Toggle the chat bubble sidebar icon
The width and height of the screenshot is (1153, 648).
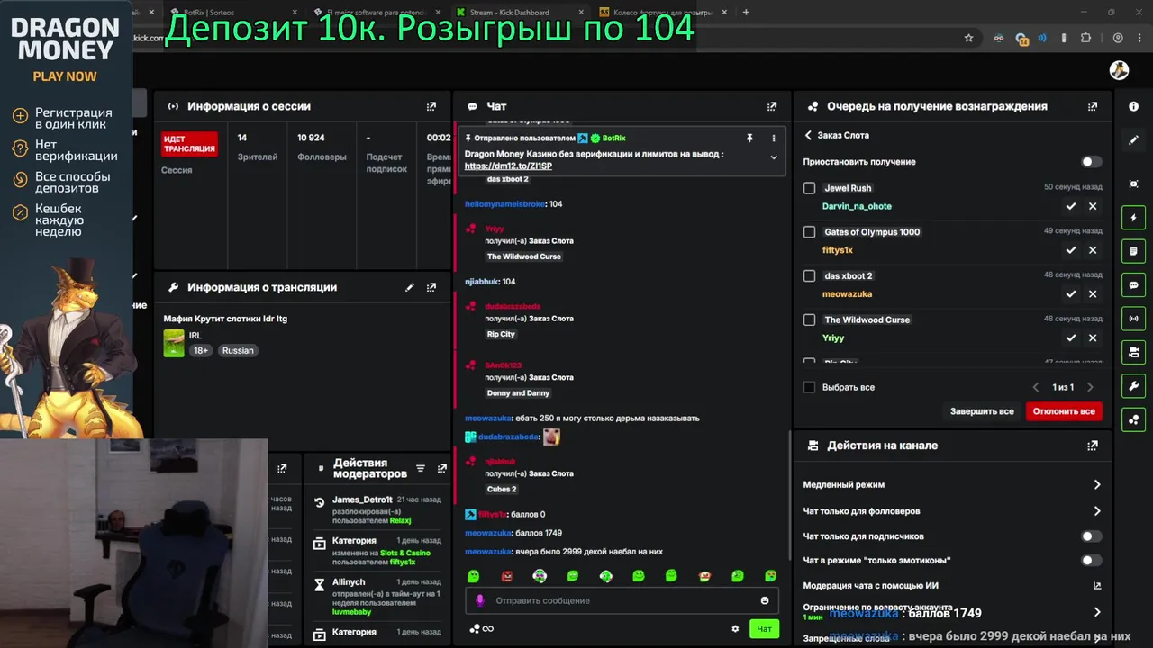[1133, 284]
